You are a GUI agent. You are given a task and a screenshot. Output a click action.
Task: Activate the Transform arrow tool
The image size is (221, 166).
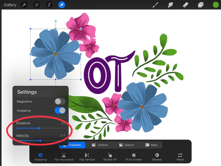pos(61,5)
